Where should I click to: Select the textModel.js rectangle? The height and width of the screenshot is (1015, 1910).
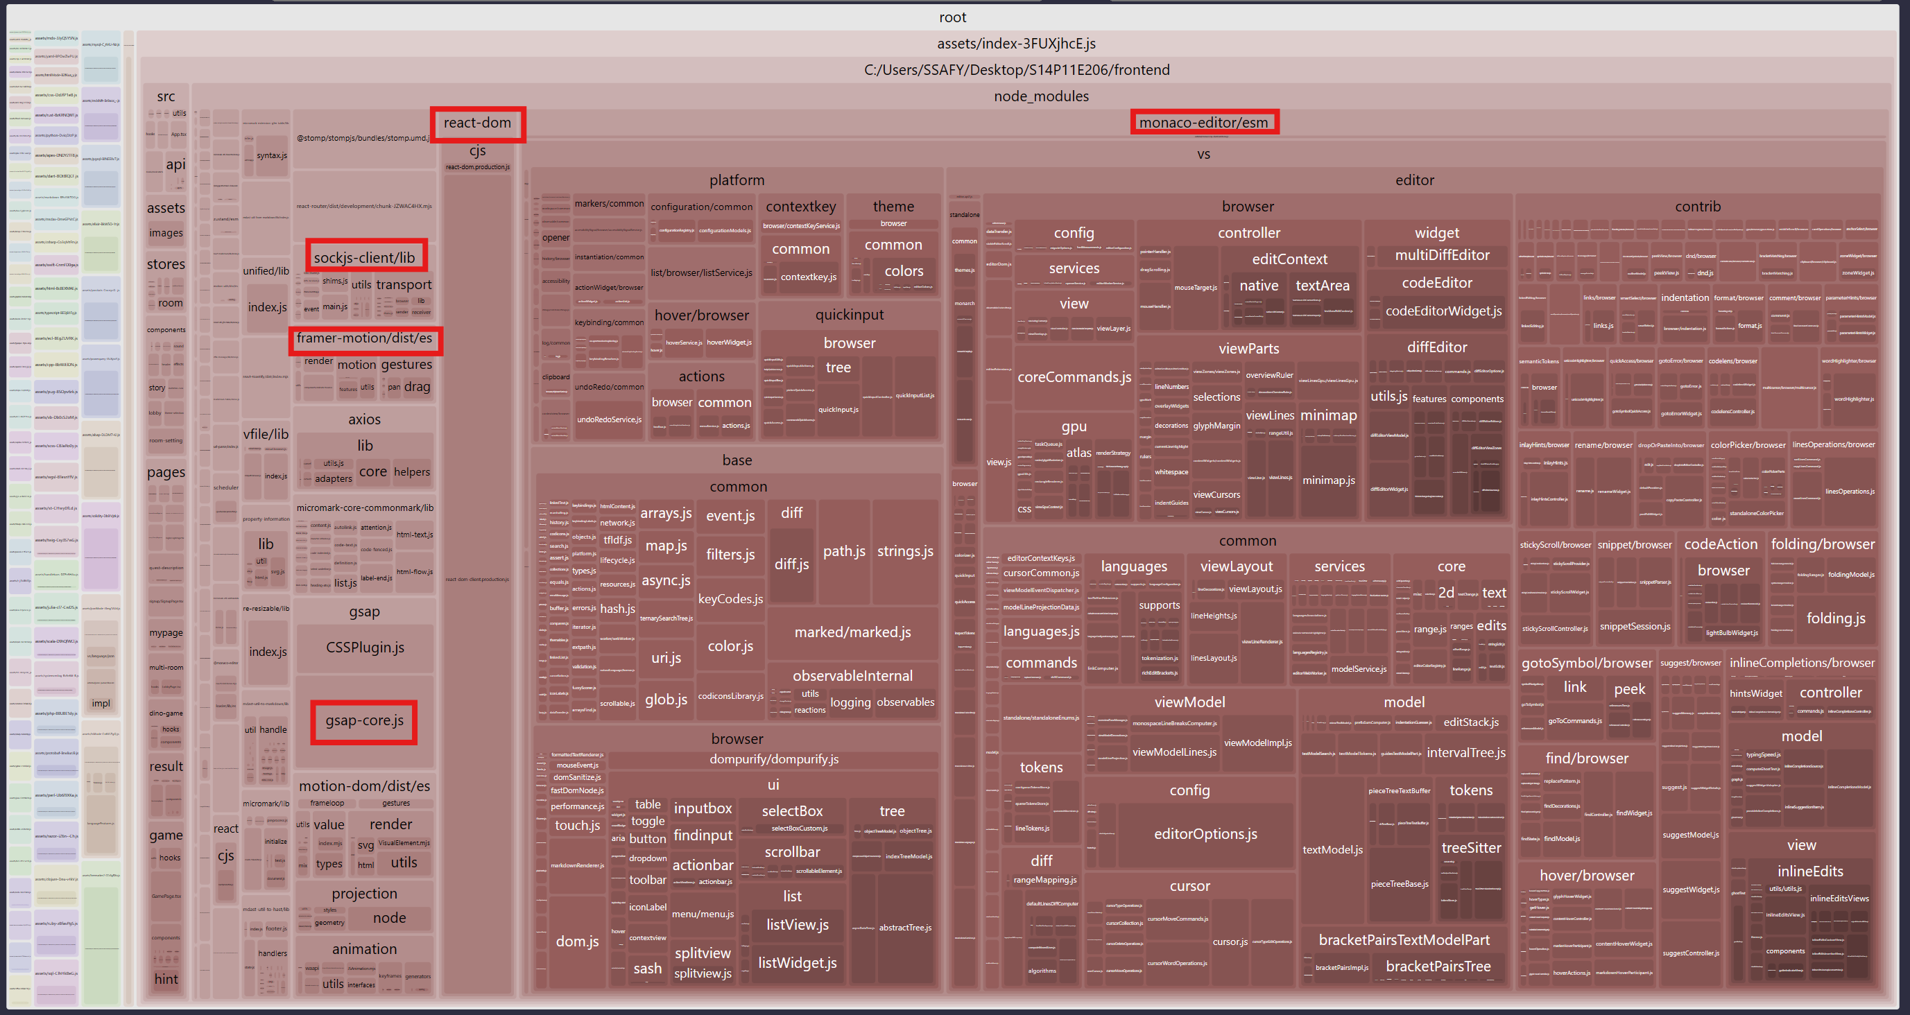(x=1332, y=850)
